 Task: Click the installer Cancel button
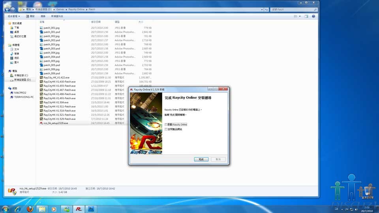coord(218,159)
